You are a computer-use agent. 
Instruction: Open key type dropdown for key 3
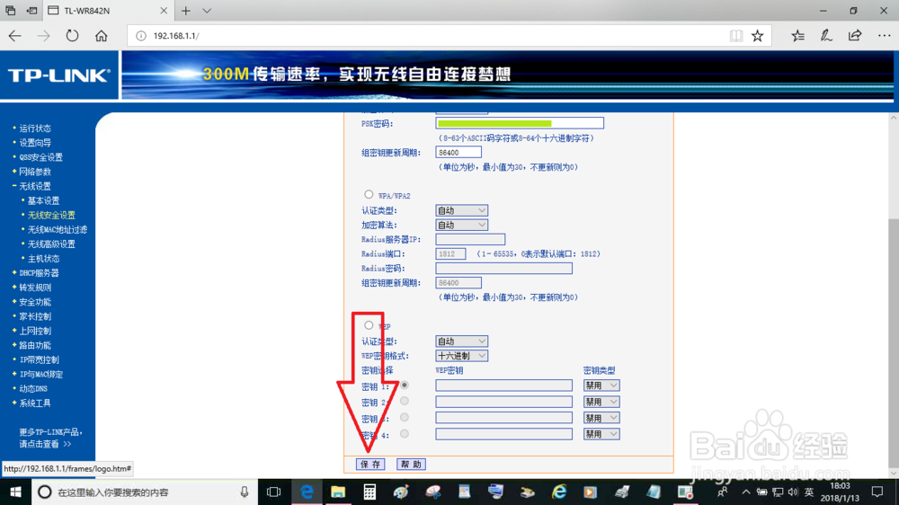601,418
